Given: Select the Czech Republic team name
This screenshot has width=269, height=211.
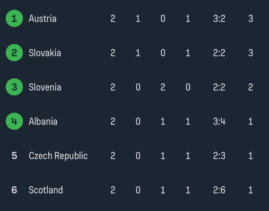Looking at the screenshot, I should click(x=58, y=156).
